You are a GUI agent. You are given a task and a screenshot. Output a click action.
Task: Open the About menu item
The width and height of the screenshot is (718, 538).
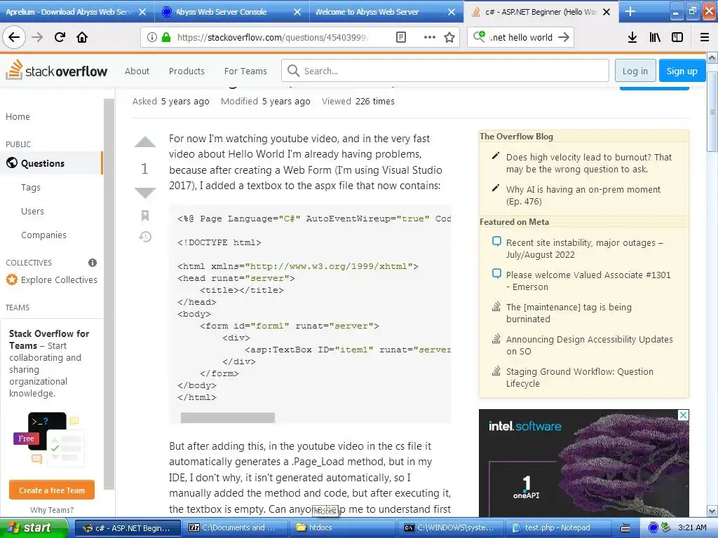(x=137, y=71)
